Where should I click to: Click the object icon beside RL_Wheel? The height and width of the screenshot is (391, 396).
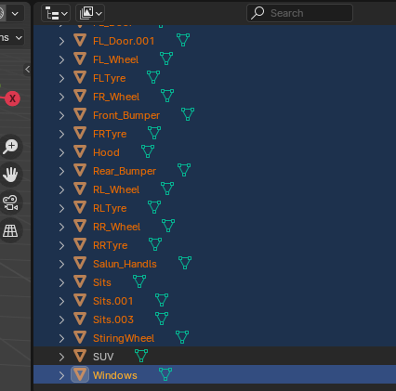point(80,189)
